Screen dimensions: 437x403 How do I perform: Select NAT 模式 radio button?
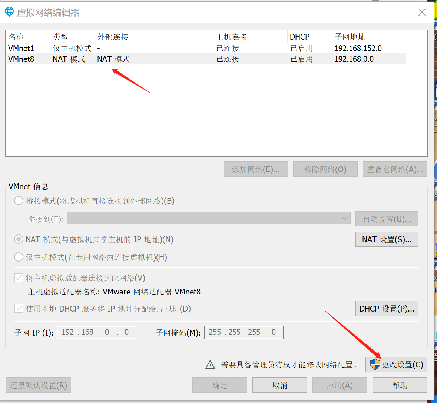(19, 239)
